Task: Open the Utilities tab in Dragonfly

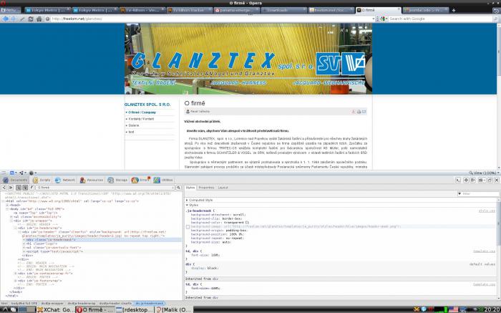Action: tap(163, 180)
